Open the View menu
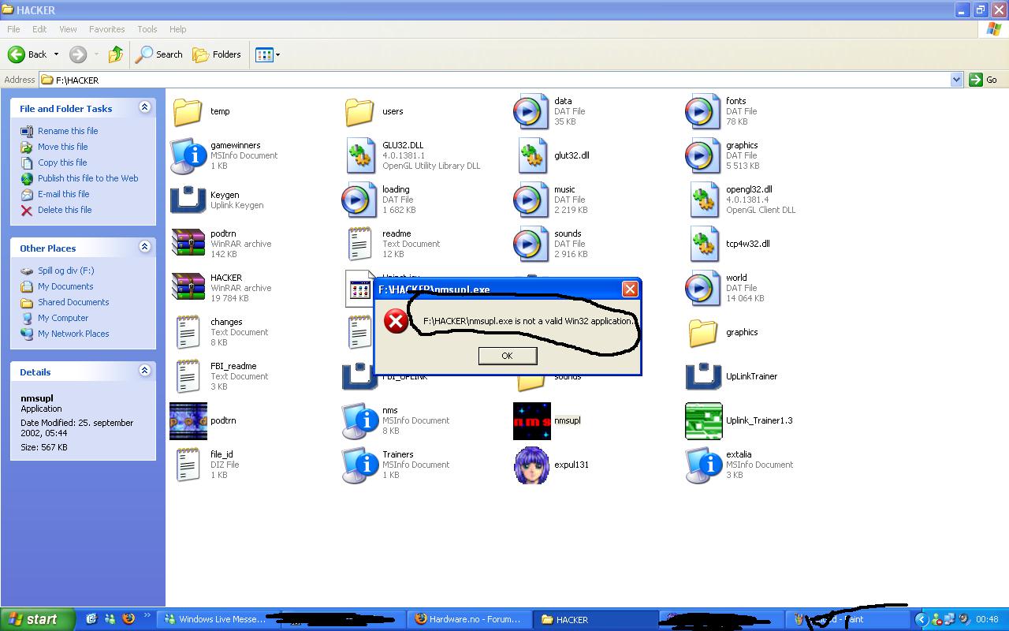 point(68,29)
